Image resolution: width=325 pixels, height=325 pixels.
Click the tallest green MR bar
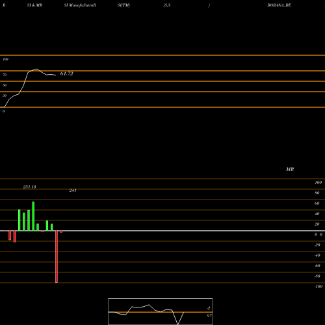click(x=33, y=216)
